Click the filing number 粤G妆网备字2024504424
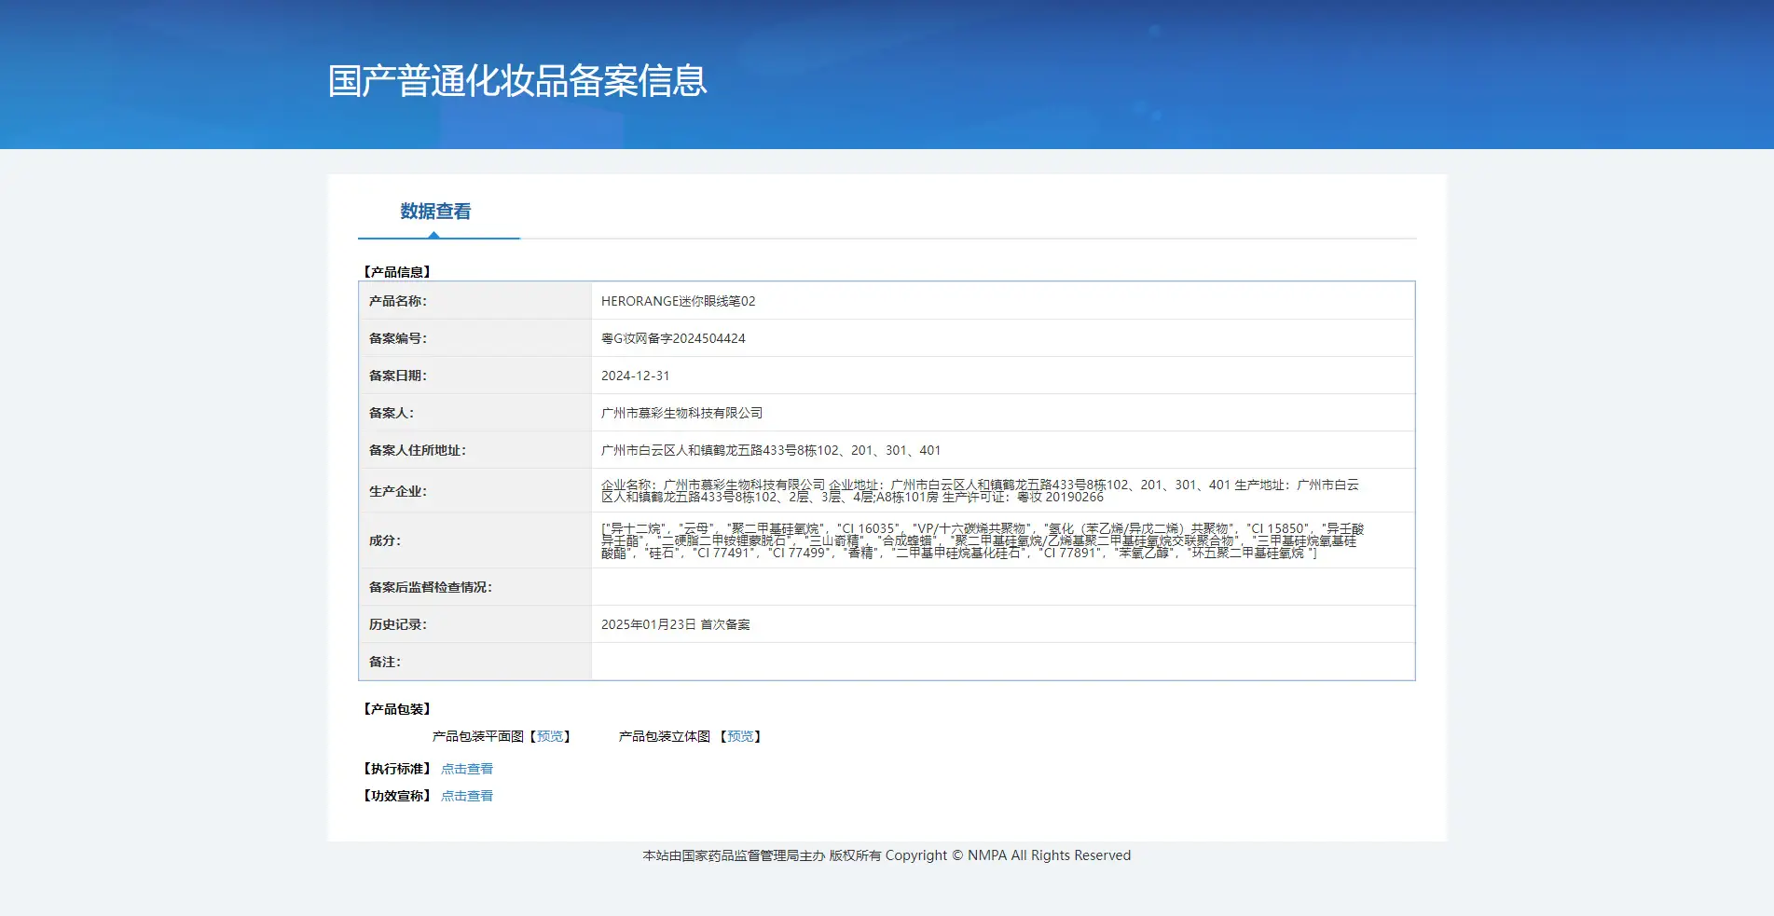The image size is (1774, 916). tap(673, 338)
